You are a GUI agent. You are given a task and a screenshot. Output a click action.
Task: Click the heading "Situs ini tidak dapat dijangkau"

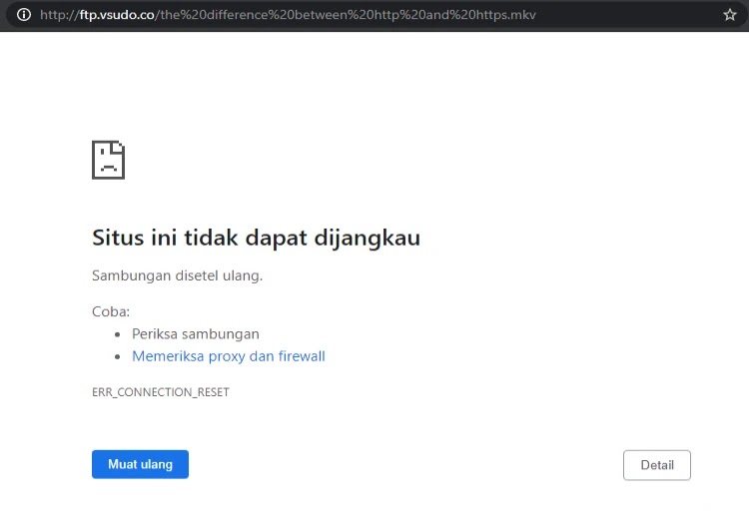[x=256, y=238]
